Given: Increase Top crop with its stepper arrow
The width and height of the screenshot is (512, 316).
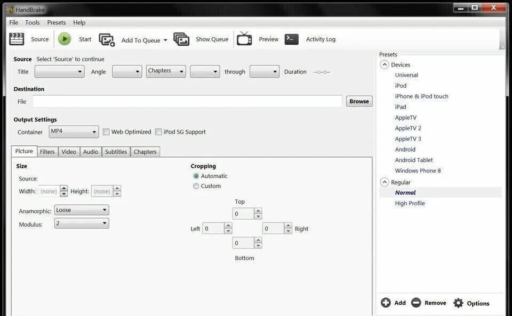Looking at the screenshot, I should point(258,211).
